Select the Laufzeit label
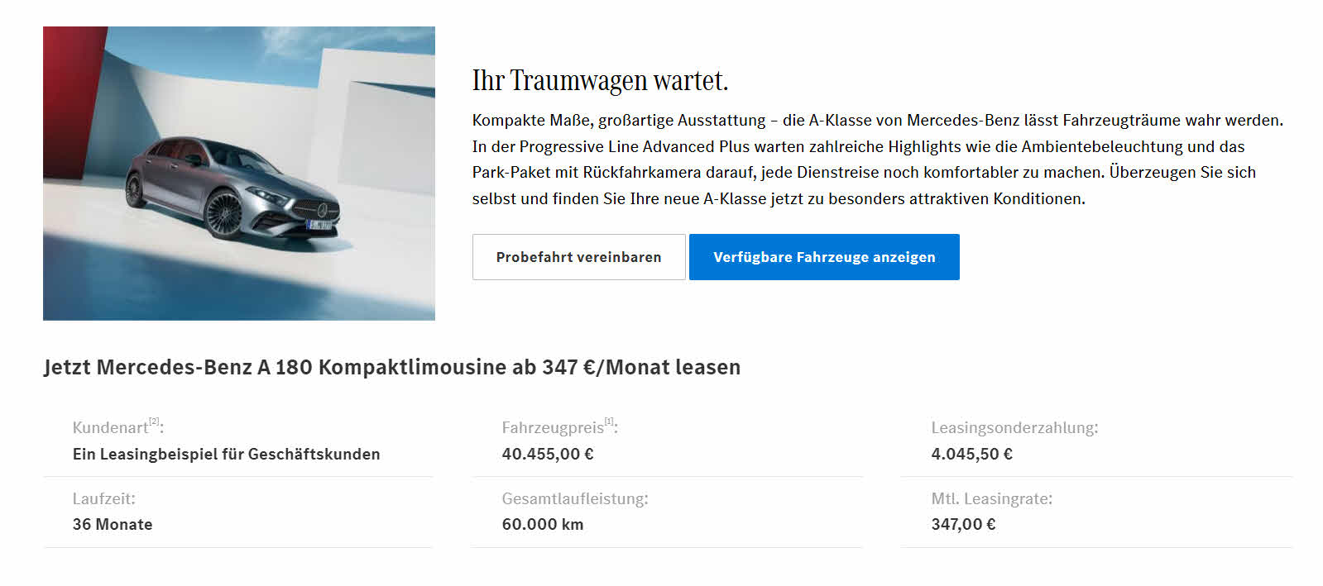This screenshot has height=586, width=1323. [x=103, y=498]
